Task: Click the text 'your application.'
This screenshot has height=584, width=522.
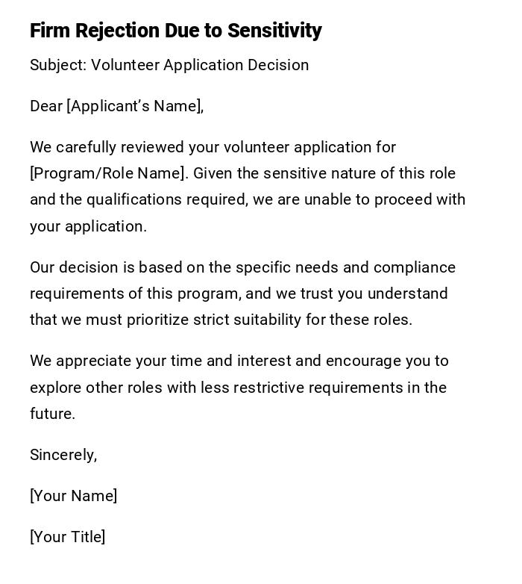Action: pyautogui.click(x=88, y=226)
